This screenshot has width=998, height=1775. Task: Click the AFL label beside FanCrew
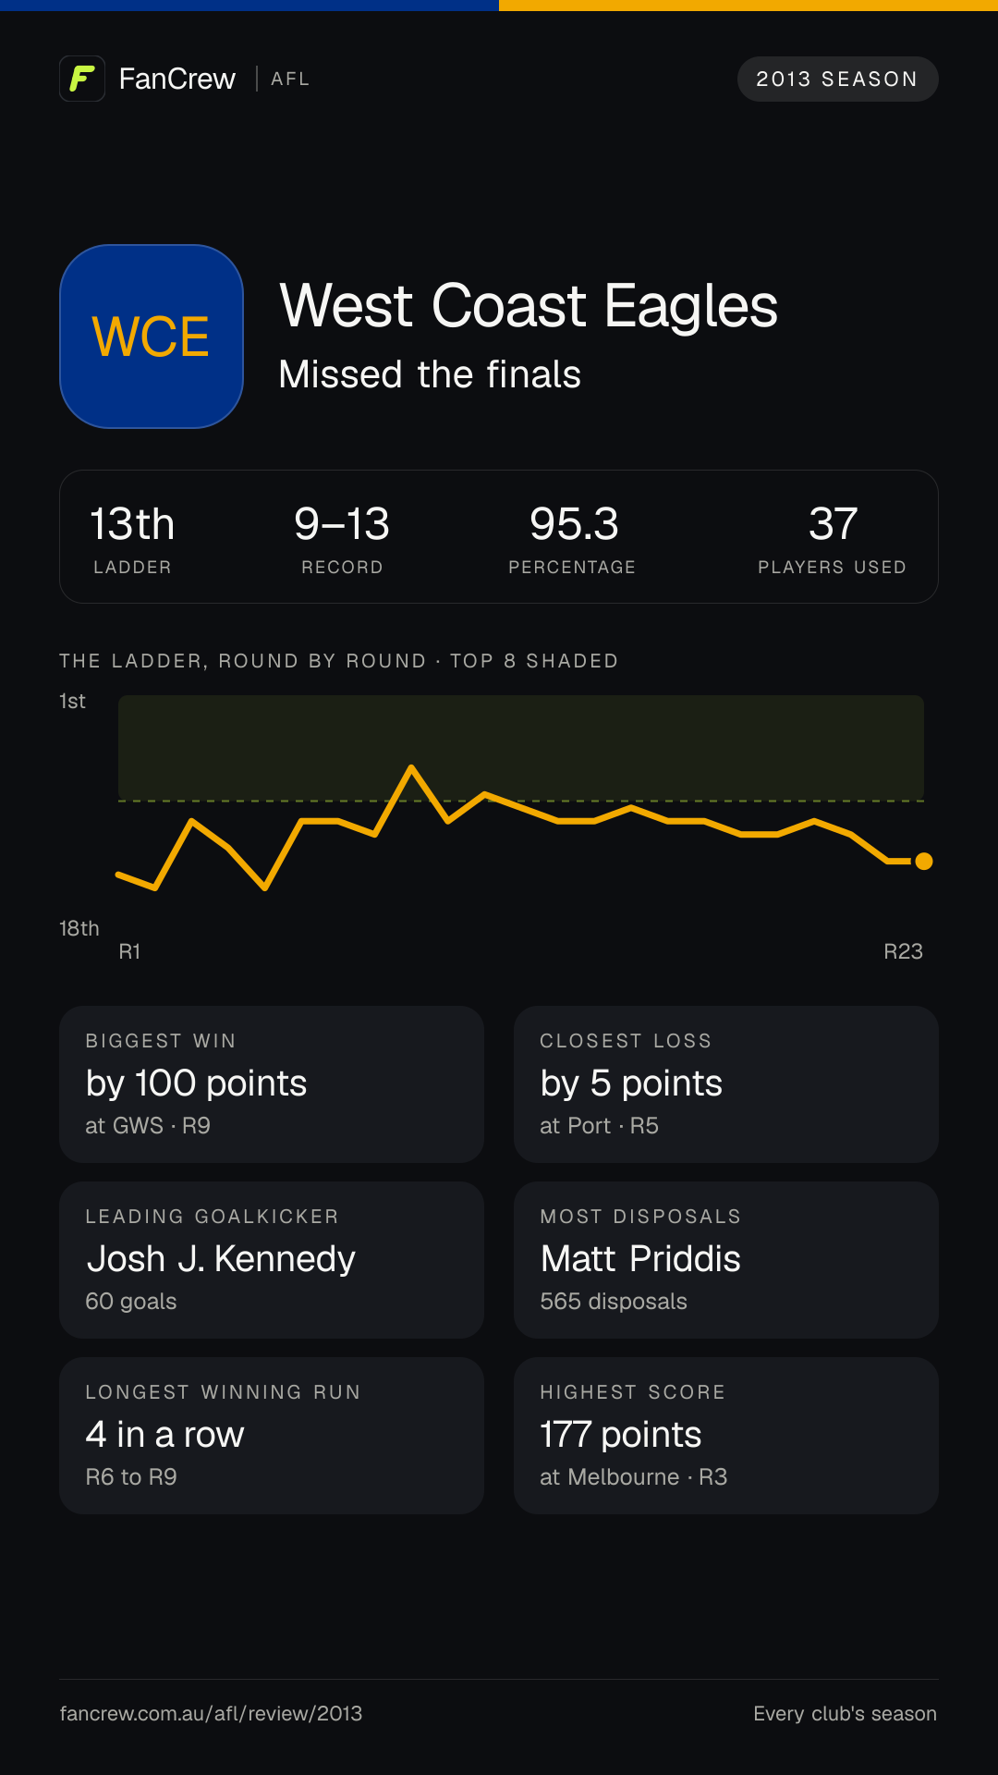pos(290,80)
